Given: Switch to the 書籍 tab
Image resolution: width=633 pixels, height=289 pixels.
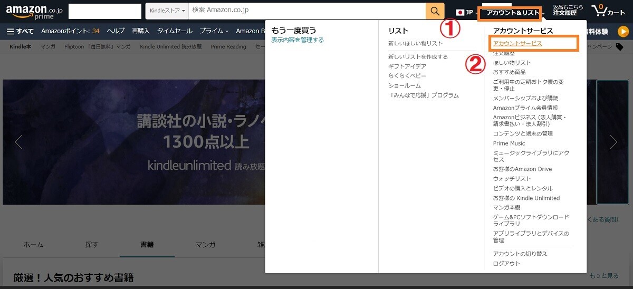Looking at the screenshot, I should [147, 245].
